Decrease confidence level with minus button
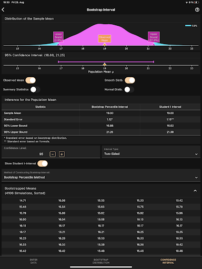The height and width of the screenshot is (269, 202). pos(53,154)
